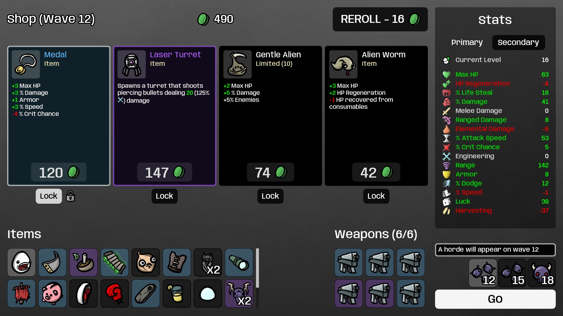This screenshot has width=563, height=316.
Task: Select the Secondary stats tab
Action: click(x=518, y=42)
